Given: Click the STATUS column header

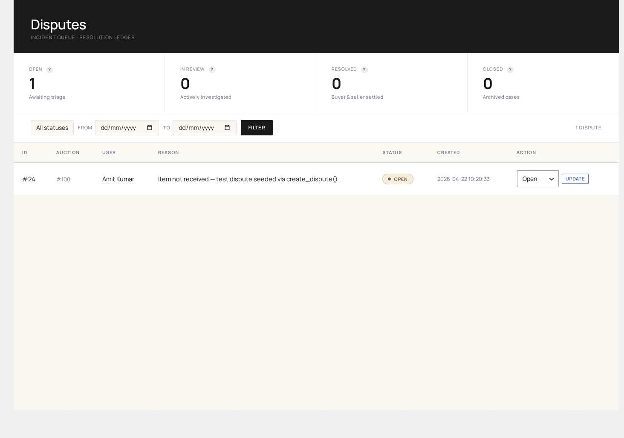Looking at the screenshot, I should pos(392,152).
